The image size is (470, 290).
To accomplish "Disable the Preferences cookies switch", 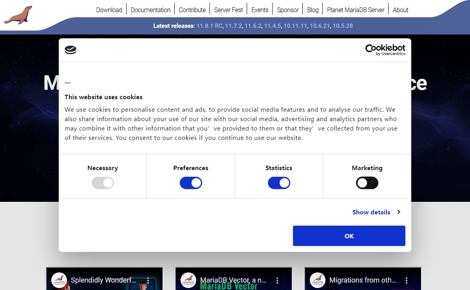I will point(191,183).
